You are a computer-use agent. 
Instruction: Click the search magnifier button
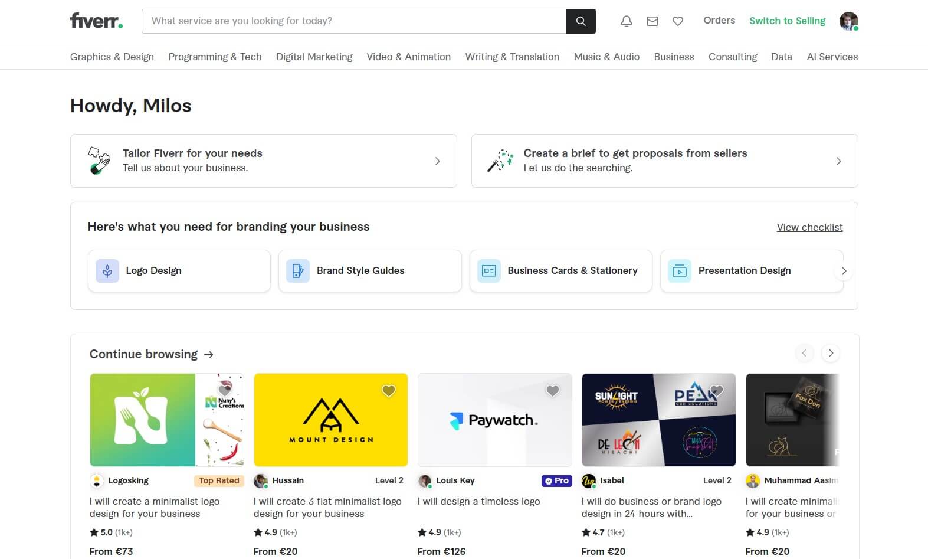click(581, 21)
